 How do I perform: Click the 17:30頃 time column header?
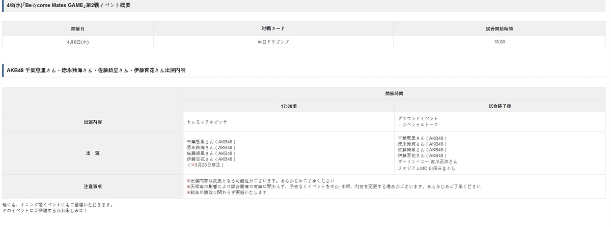(x=288, y=107)
